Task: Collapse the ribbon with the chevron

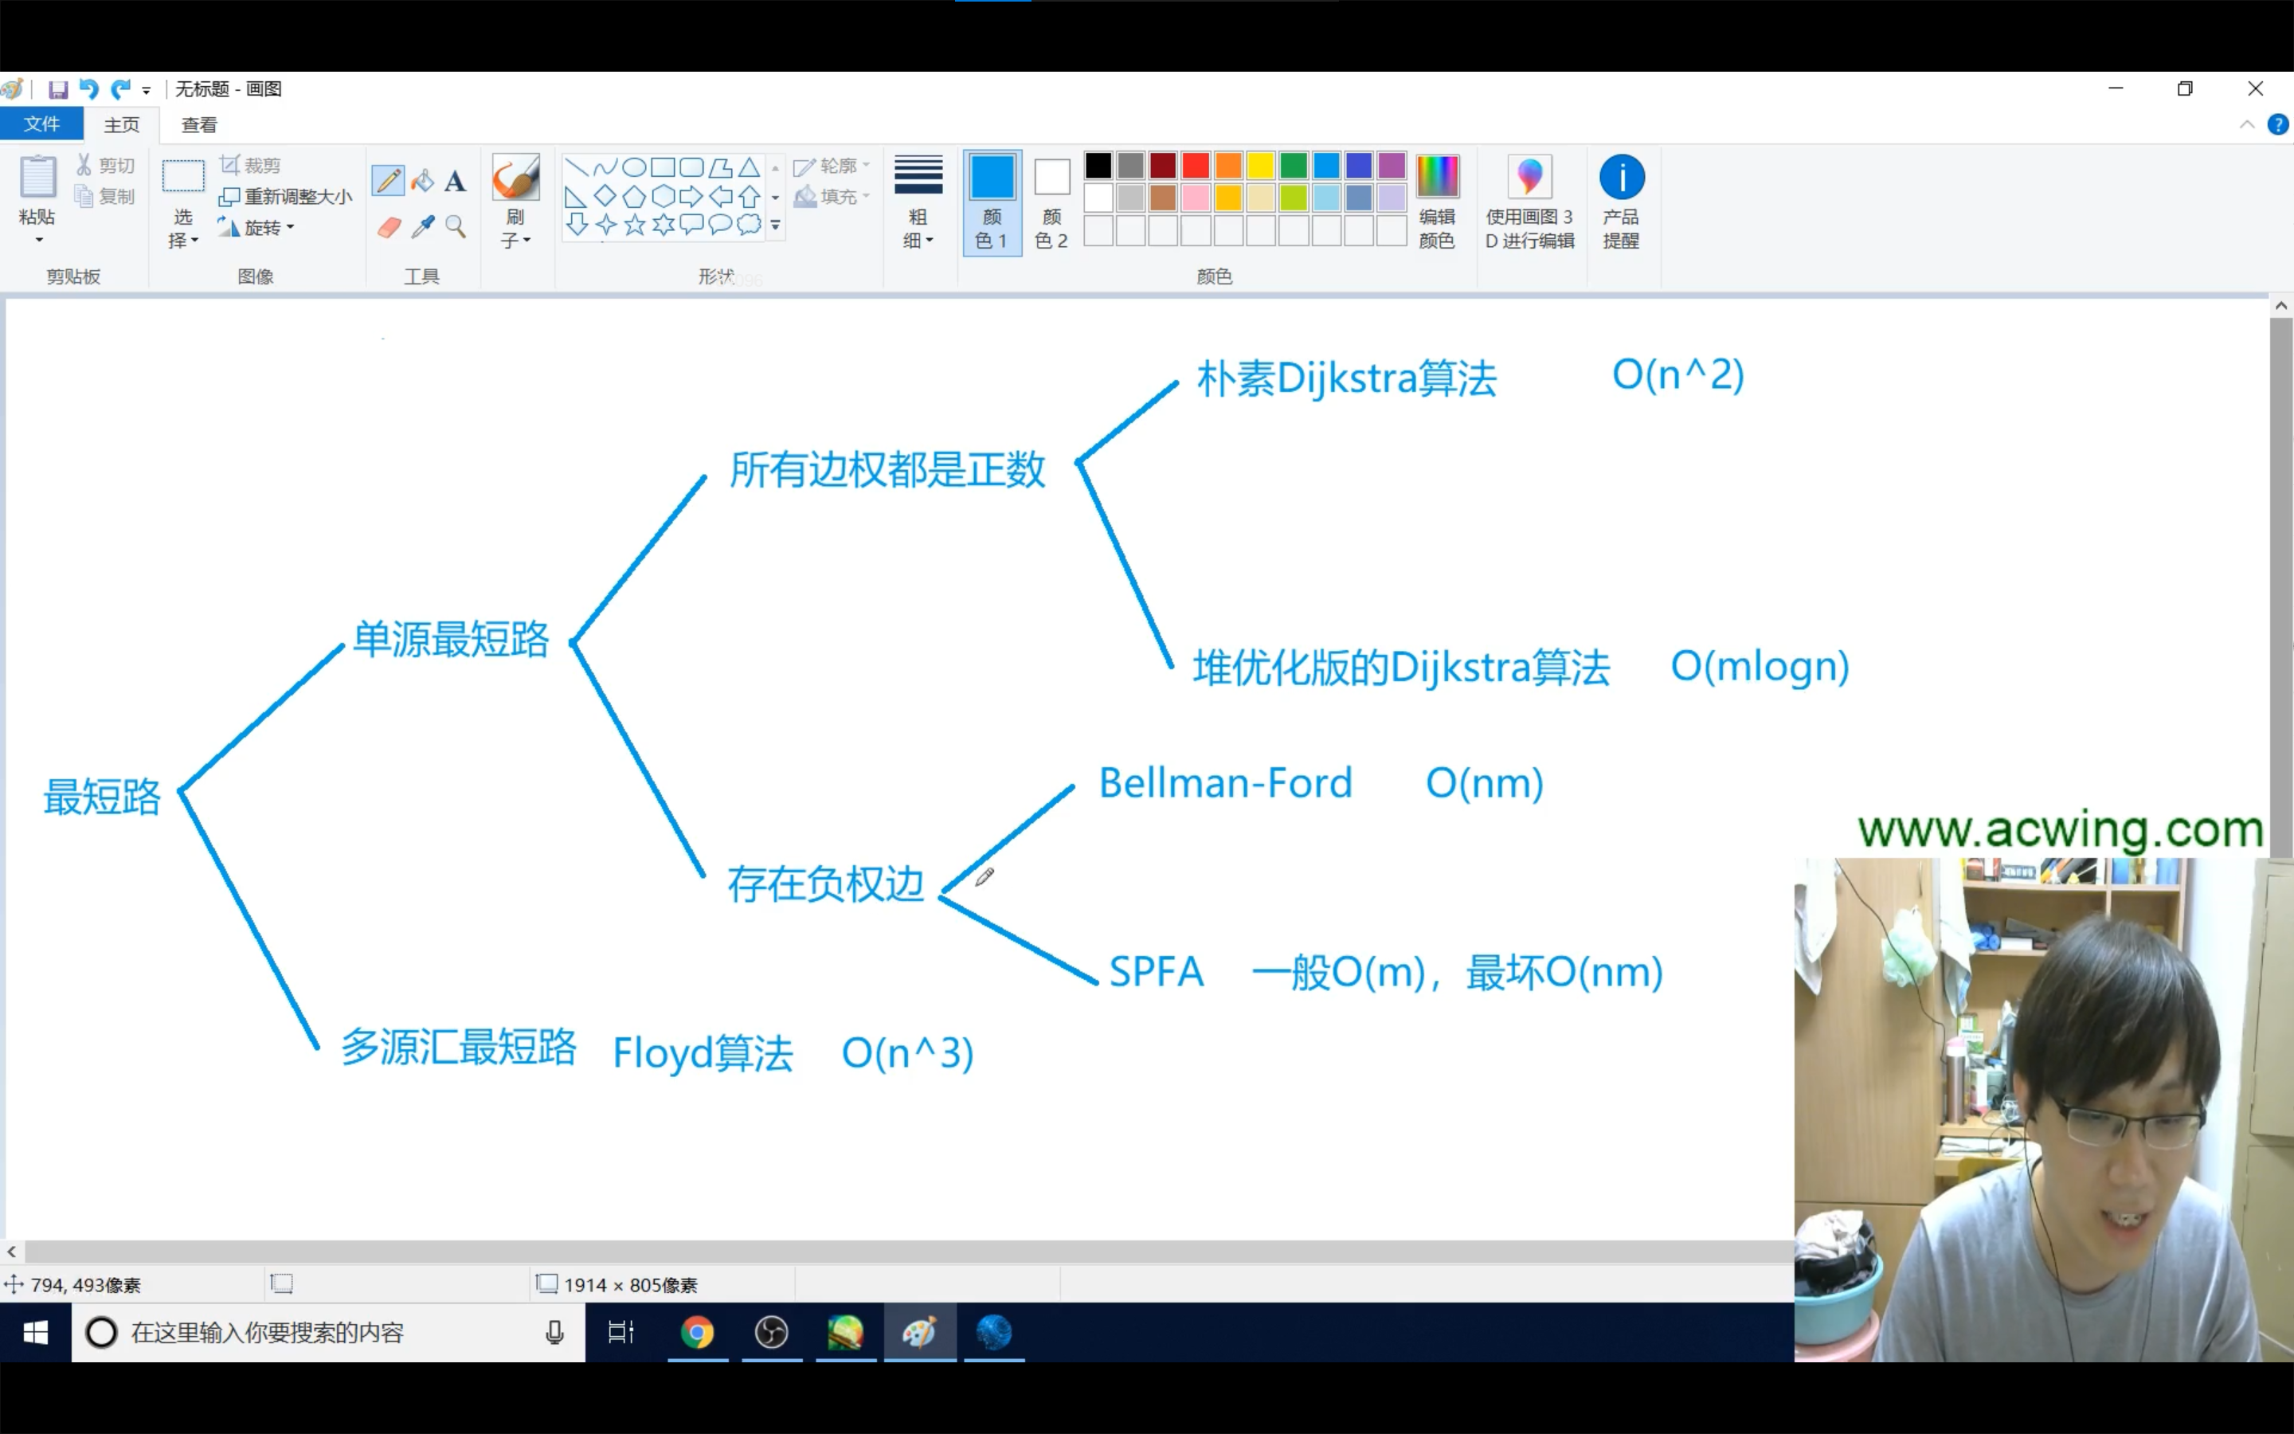Action: pyautogui.click(x=2246, y=125)
